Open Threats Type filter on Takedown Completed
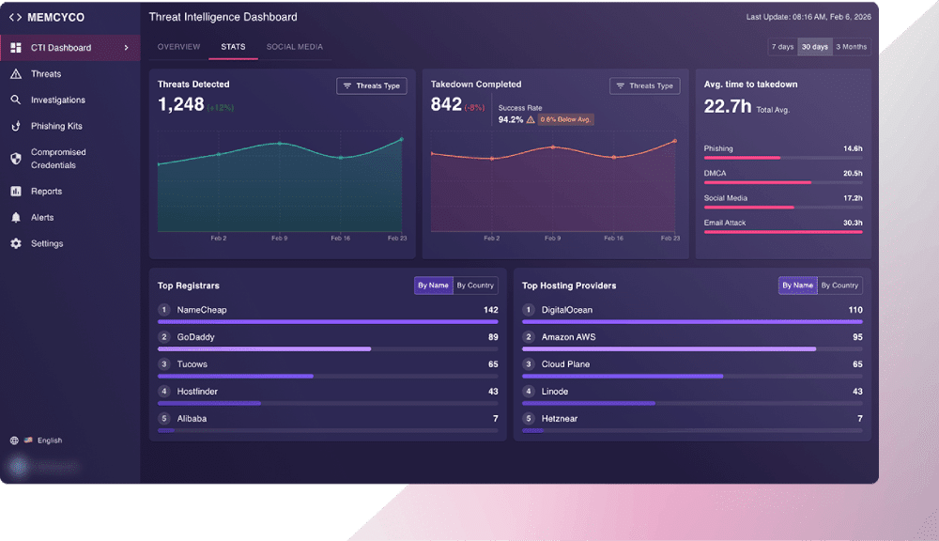 coord(644,85)
